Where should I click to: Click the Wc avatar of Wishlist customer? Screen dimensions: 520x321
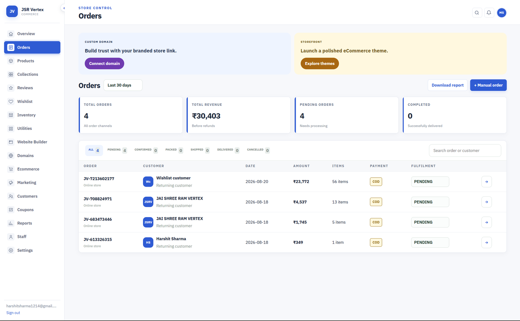(x=148, y=182)
